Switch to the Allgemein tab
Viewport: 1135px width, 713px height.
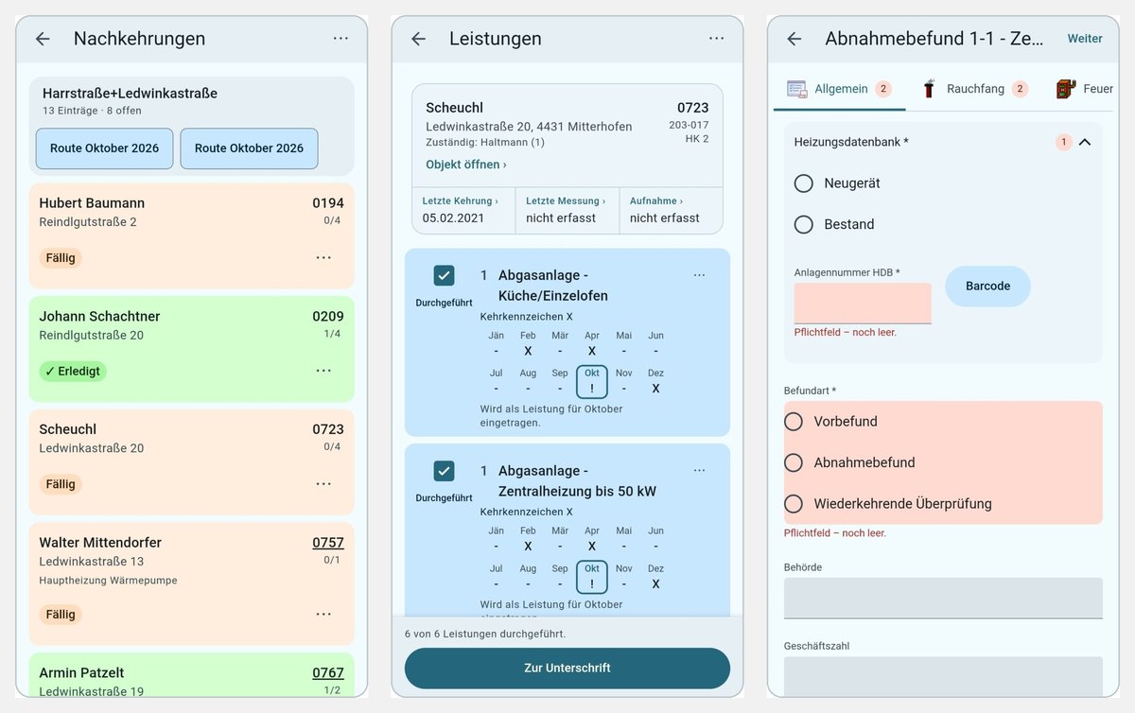[839, 89]
